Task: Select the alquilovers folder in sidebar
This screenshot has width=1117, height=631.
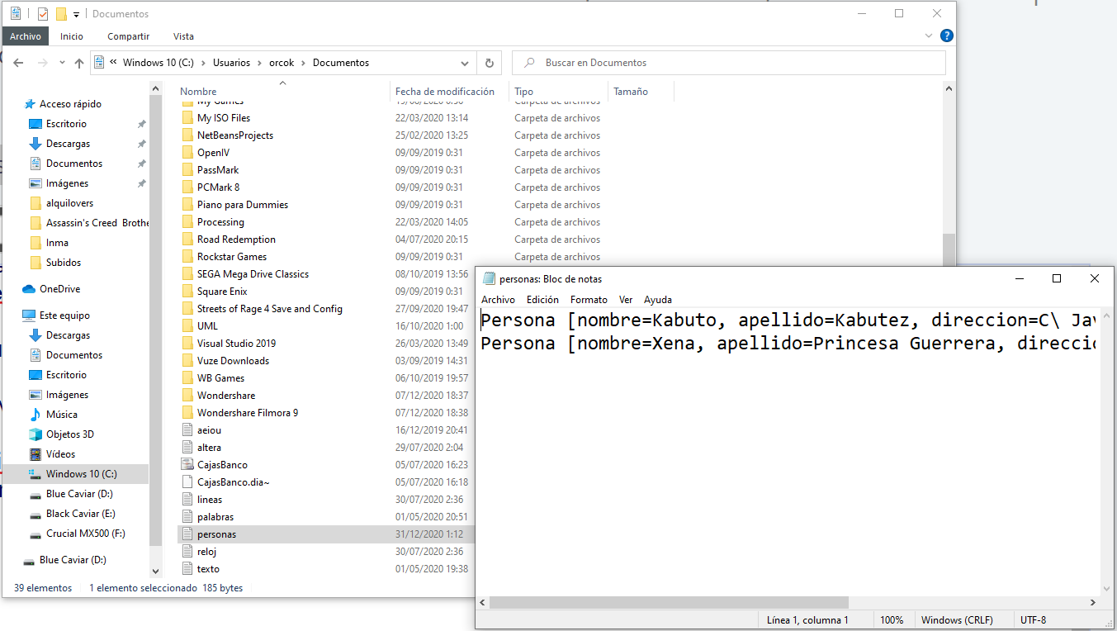Action: (69, 203)
